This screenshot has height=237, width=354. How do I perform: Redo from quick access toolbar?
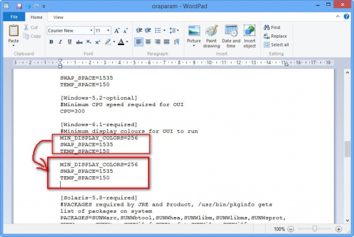(x=36, y=6)
